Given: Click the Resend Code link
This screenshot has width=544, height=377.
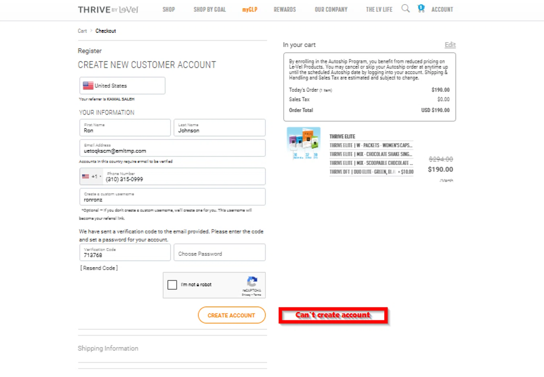Looking at the screenshot, I should [x=99, y=268].
